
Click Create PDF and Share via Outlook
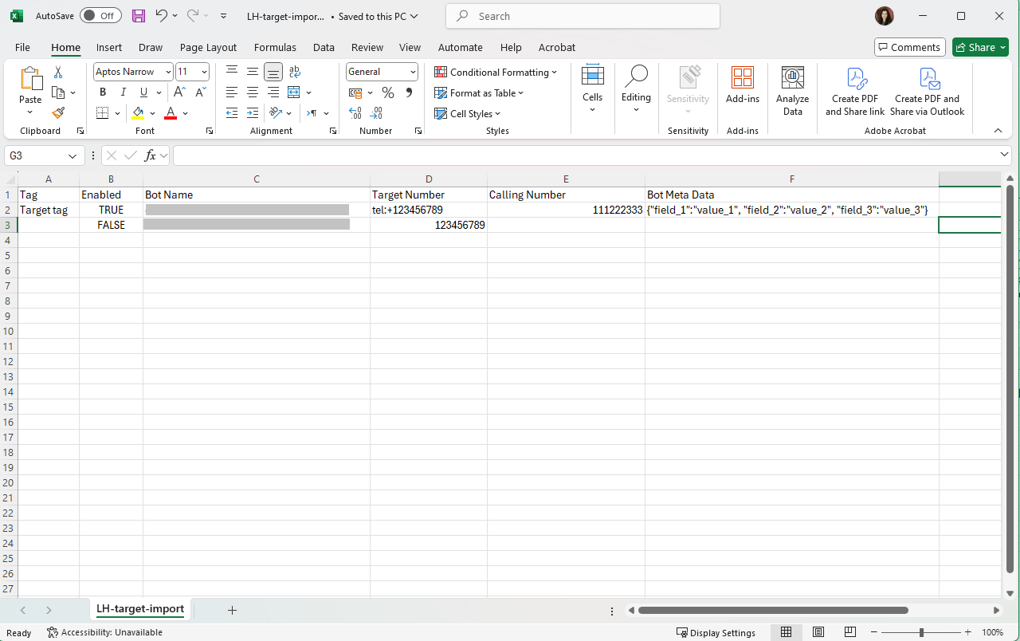tap(928, 91)
